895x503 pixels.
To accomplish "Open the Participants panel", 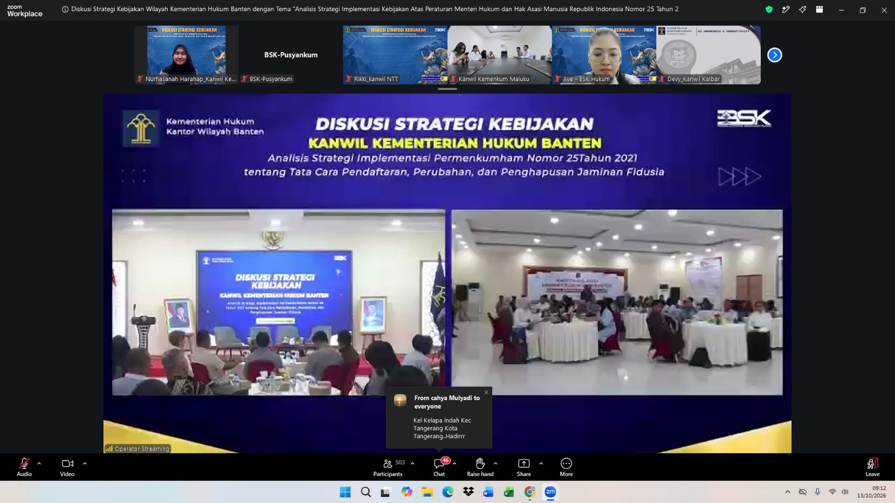I will click(x=388, y=467).
